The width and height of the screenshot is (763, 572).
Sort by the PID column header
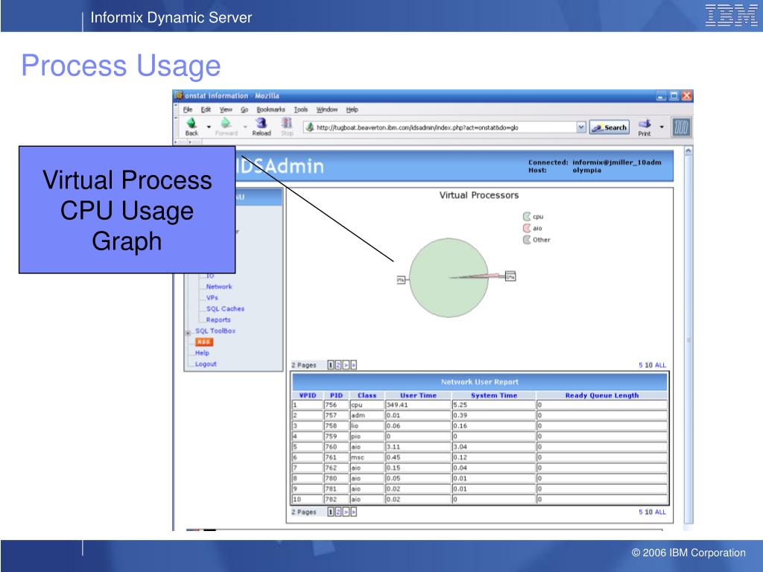coord(336,395)
